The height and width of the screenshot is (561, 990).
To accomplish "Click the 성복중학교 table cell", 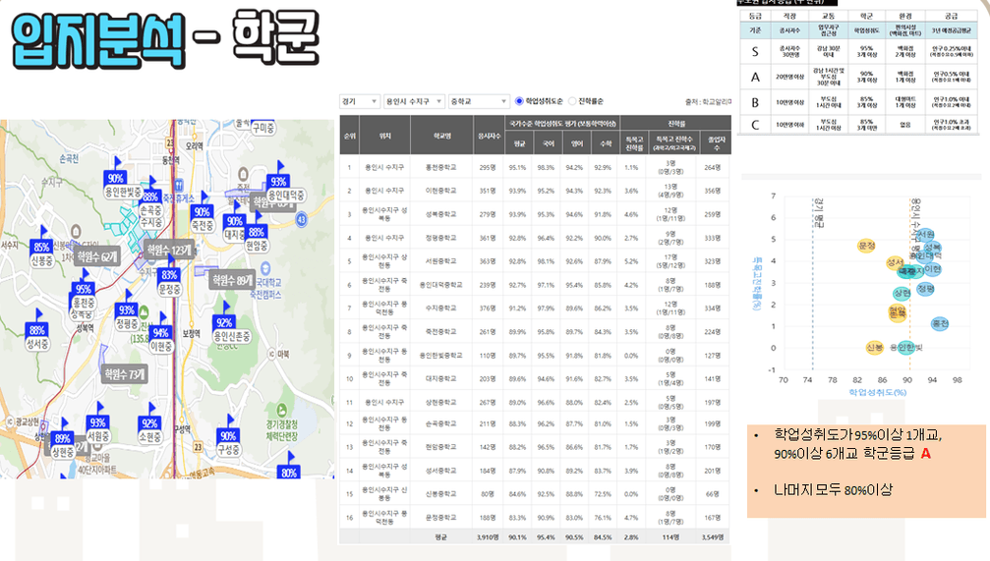I will (x=440, y=214).
